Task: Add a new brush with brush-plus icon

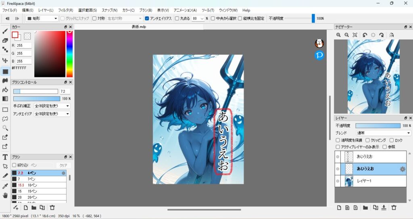Action: [x=16, y=207]
